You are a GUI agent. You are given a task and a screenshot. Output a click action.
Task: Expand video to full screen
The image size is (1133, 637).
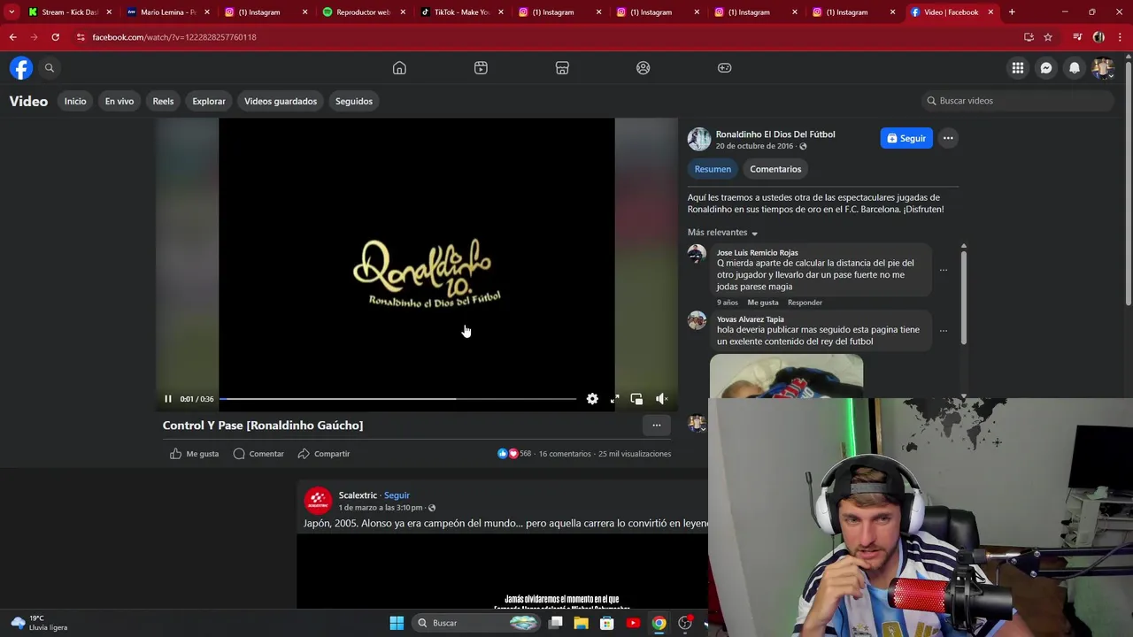coord(614,399)
